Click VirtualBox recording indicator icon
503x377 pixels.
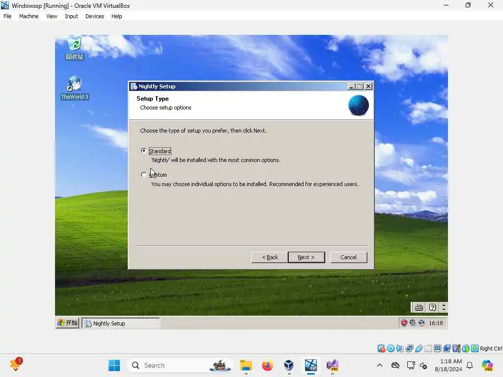pos(447,349)
